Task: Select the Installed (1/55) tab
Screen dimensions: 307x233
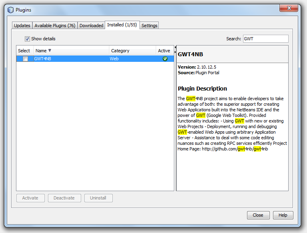Action: (122, 25)
